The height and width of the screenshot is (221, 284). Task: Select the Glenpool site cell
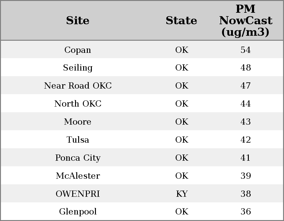pyautogui.click(x=78, y=212)
